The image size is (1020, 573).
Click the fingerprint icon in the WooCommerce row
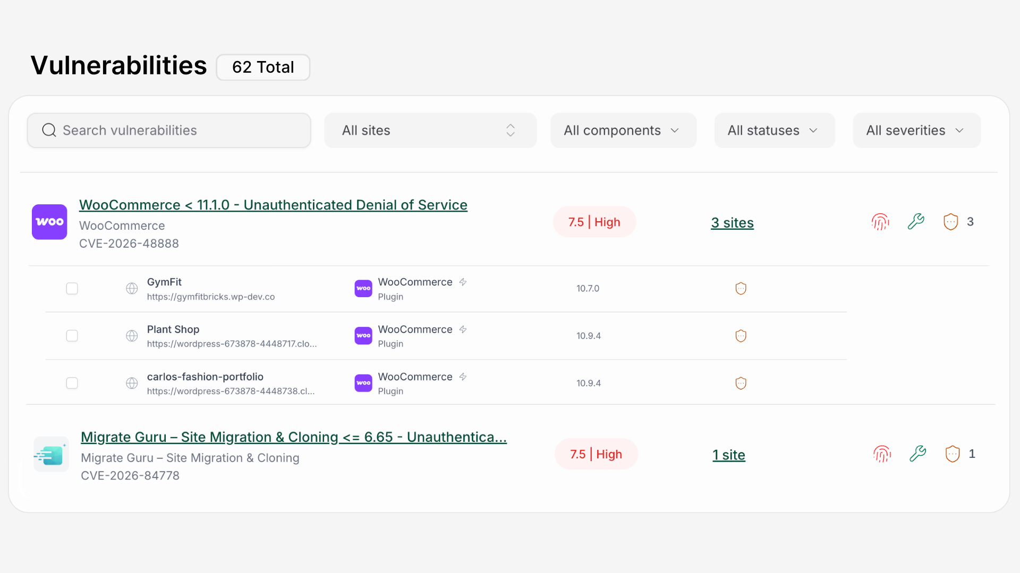pyautogui.click(x=880, y=222)
